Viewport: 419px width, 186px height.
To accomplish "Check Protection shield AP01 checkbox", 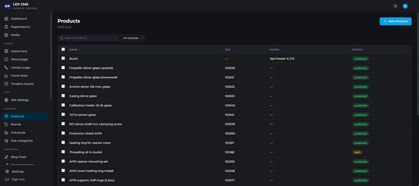I will (x=63, y=133).
